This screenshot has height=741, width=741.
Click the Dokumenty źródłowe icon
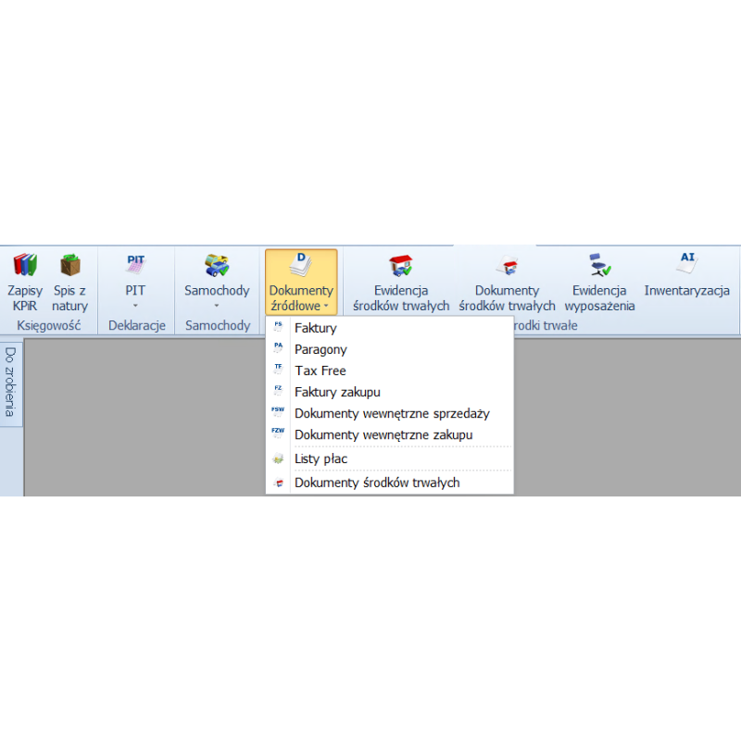(x=301, y=265)
